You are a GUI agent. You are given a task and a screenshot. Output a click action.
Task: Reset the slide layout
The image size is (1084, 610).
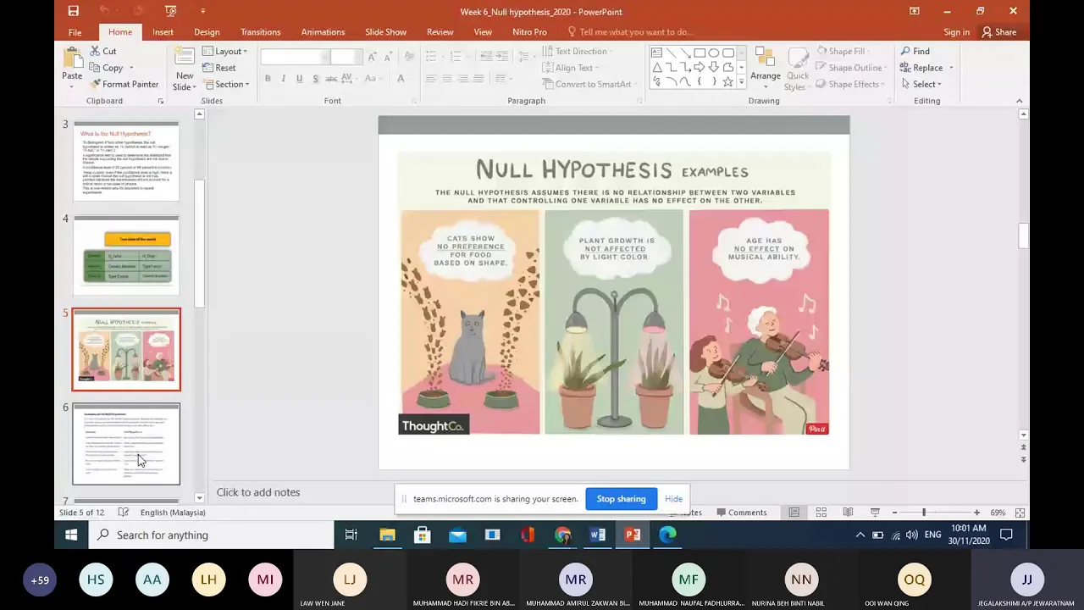(x=219, y=68)
